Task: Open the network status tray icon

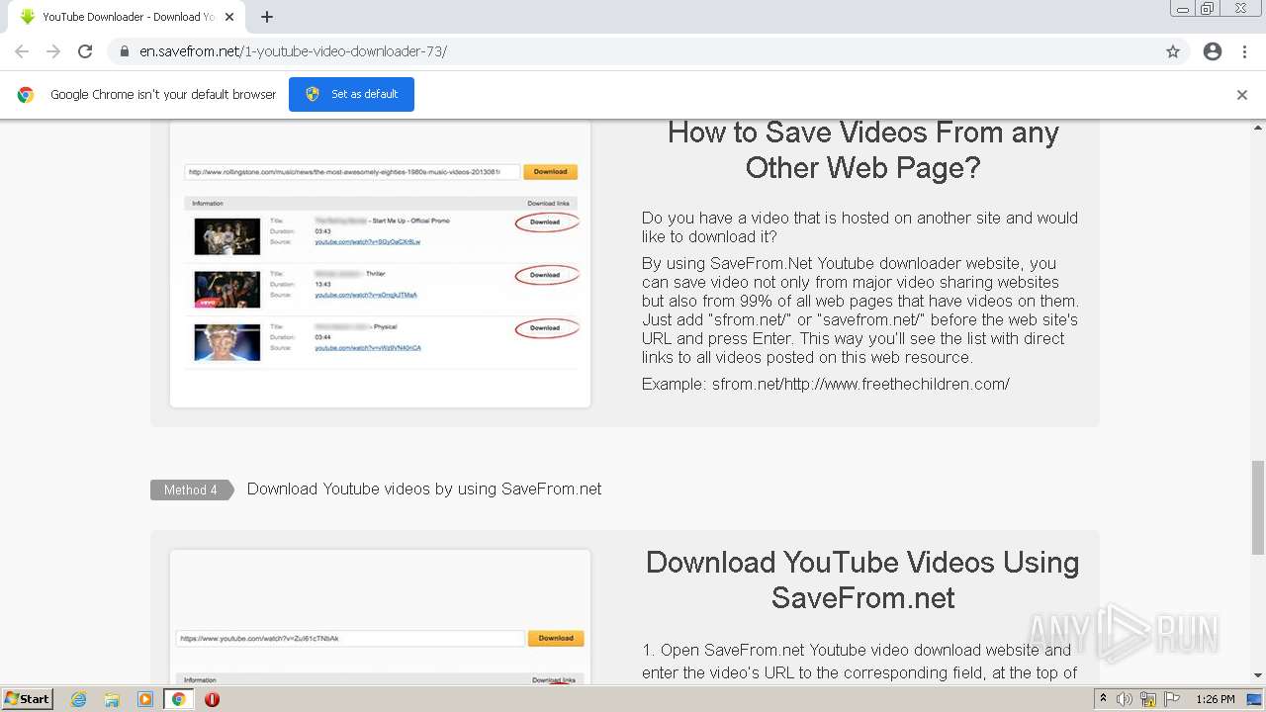Action: tap(1148, 699)
